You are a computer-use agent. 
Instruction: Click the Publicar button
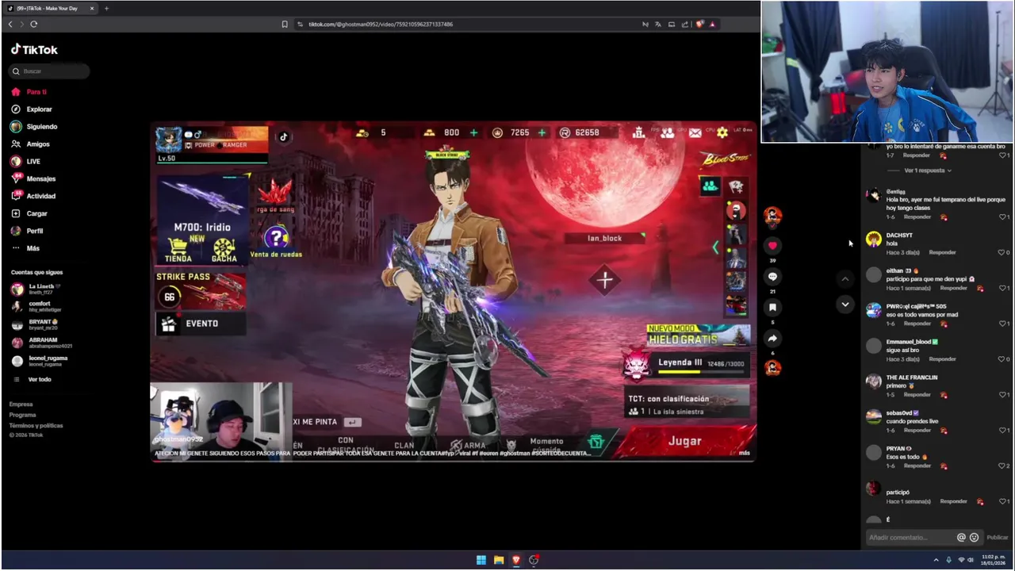[x=997, y=538]
